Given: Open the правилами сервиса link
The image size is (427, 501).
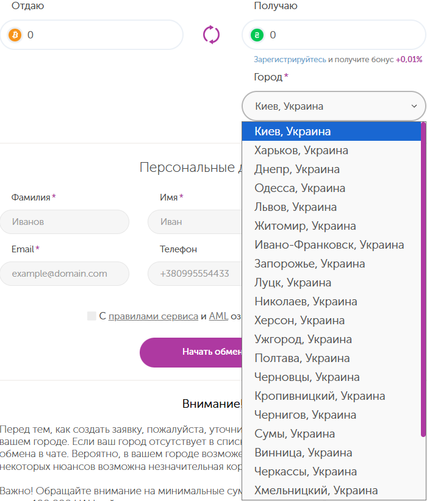Looking at the screenshot, I should pyautogui.click(x=153, y=316).
